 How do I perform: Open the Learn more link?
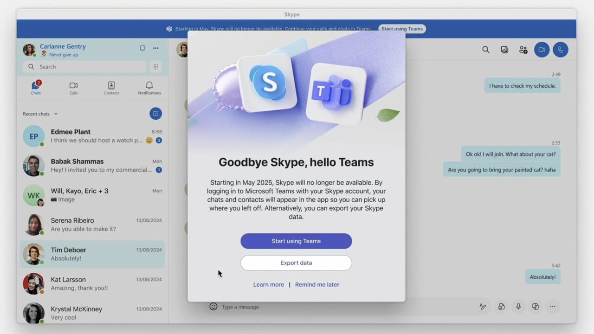(x=269, y=285)
